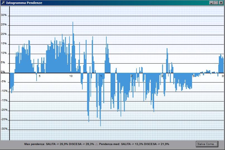The height and width of the screenshot is (150, 225).
Task: Click the -10% axis label
Action: pyautogui.click(x=4, y=91)
